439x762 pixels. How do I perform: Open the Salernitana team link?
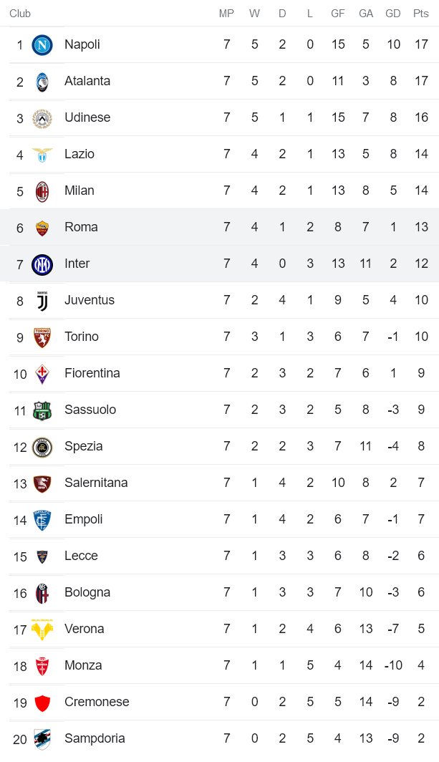[95, 483]
